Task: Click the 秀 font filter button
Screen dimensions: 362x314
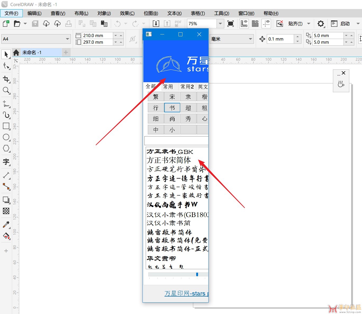Action: tap(188, 119)
